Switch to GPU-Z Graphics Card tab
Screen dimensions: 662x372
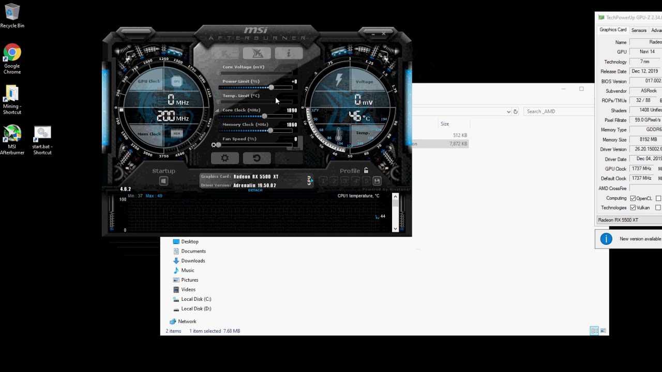pos(613,30)
